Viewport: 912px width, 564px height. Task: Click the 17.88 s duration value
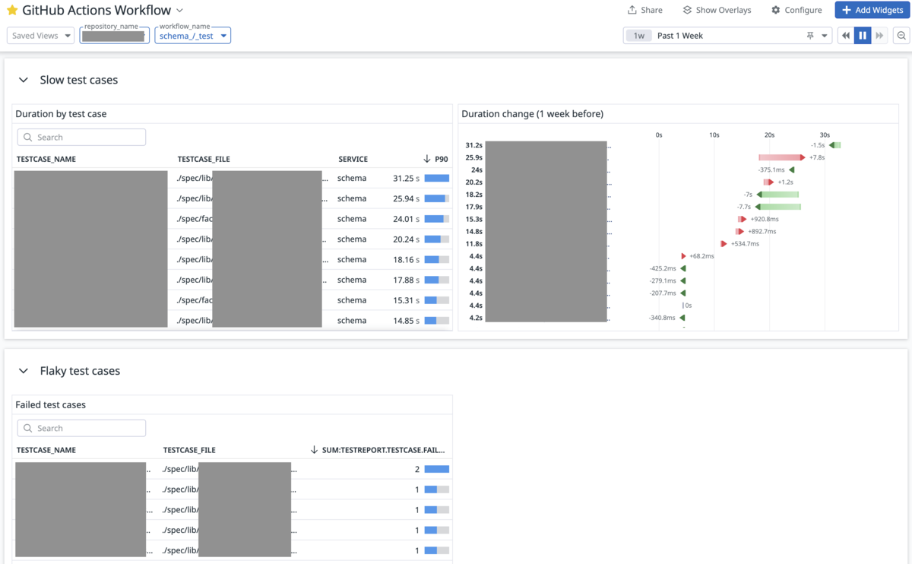(x=406, y=280)
